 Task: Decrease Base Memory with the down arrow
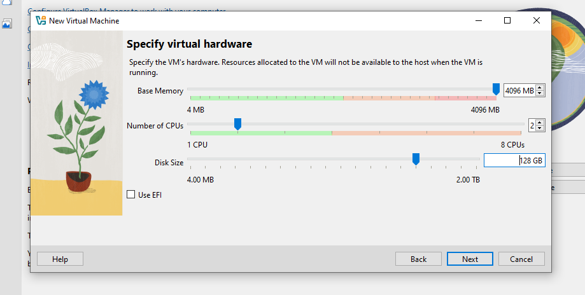coord(540,93)
